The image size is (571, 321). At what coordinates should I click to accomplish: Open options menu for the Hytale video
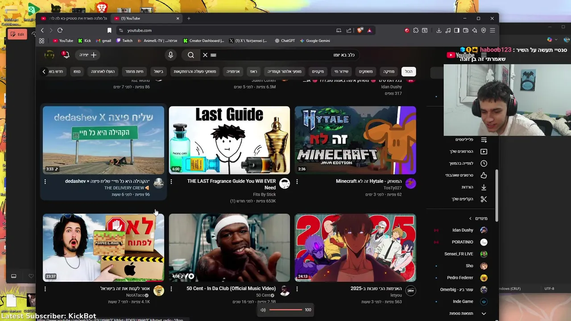(x=297, y=181)
